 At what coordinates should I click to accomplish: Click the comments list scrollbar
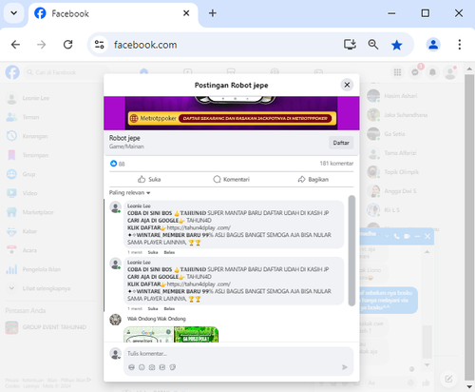(x=351, y=250)
